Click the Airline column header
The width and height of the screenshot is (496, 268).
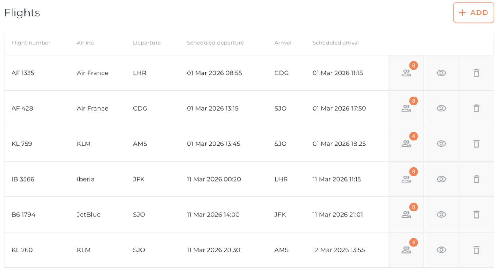click(x=85, y=43)
